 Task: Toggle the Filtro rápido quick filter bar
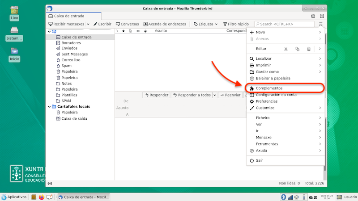tap(235, 24)
